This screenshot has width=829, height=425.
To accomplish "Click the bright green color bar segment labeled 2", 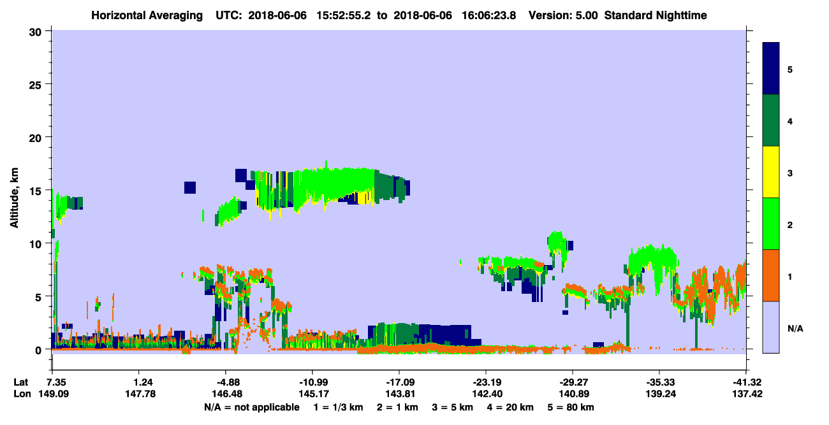I will (771, 224).
